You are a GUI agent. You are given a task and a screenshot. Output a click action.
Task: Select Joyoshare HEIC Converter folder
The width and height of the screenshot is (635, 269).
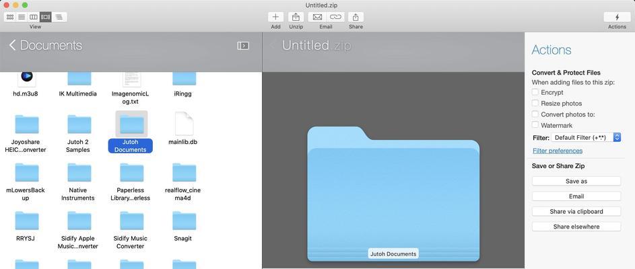coord(27,124)
